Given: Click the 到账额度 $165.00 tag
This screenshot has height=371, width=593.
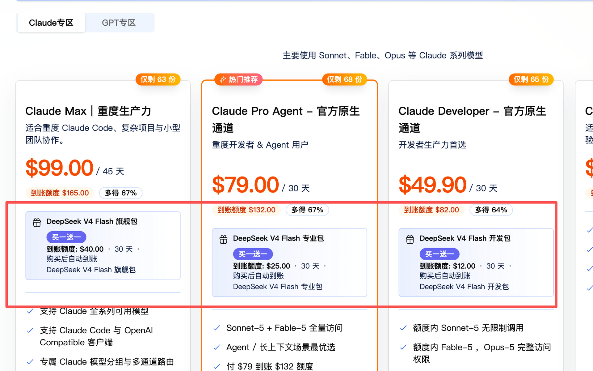Looking at the screenshot, I should click(60, 193).
